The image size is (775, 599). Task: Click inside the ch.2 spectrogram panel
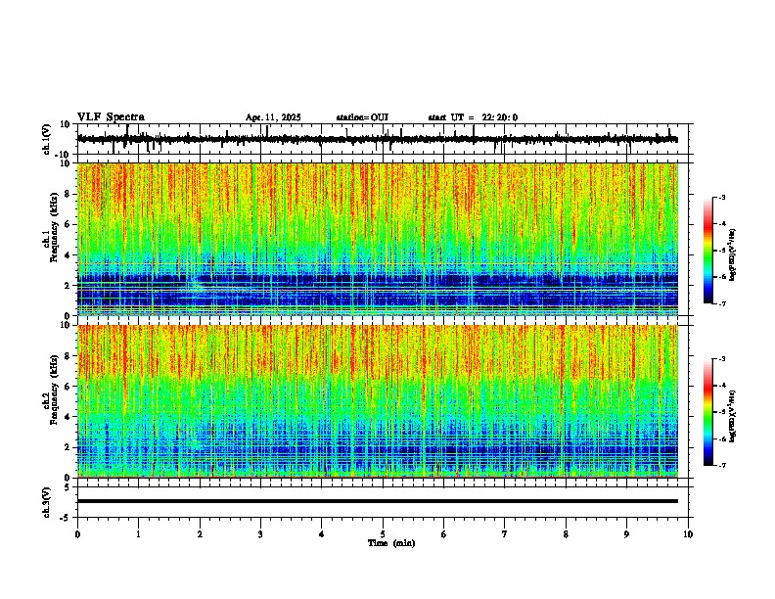coord(378,401)
